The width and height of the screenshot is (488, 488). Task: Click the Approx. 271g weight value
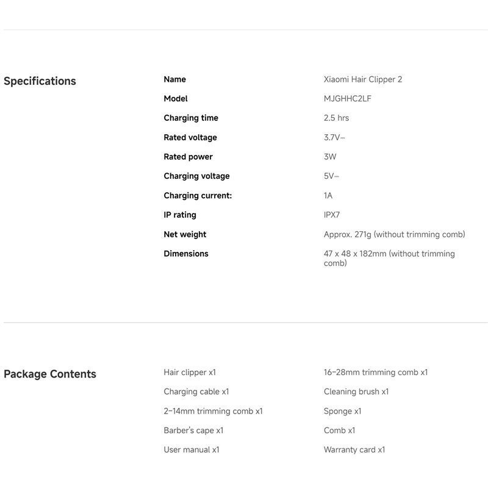(x=394, y=235)
